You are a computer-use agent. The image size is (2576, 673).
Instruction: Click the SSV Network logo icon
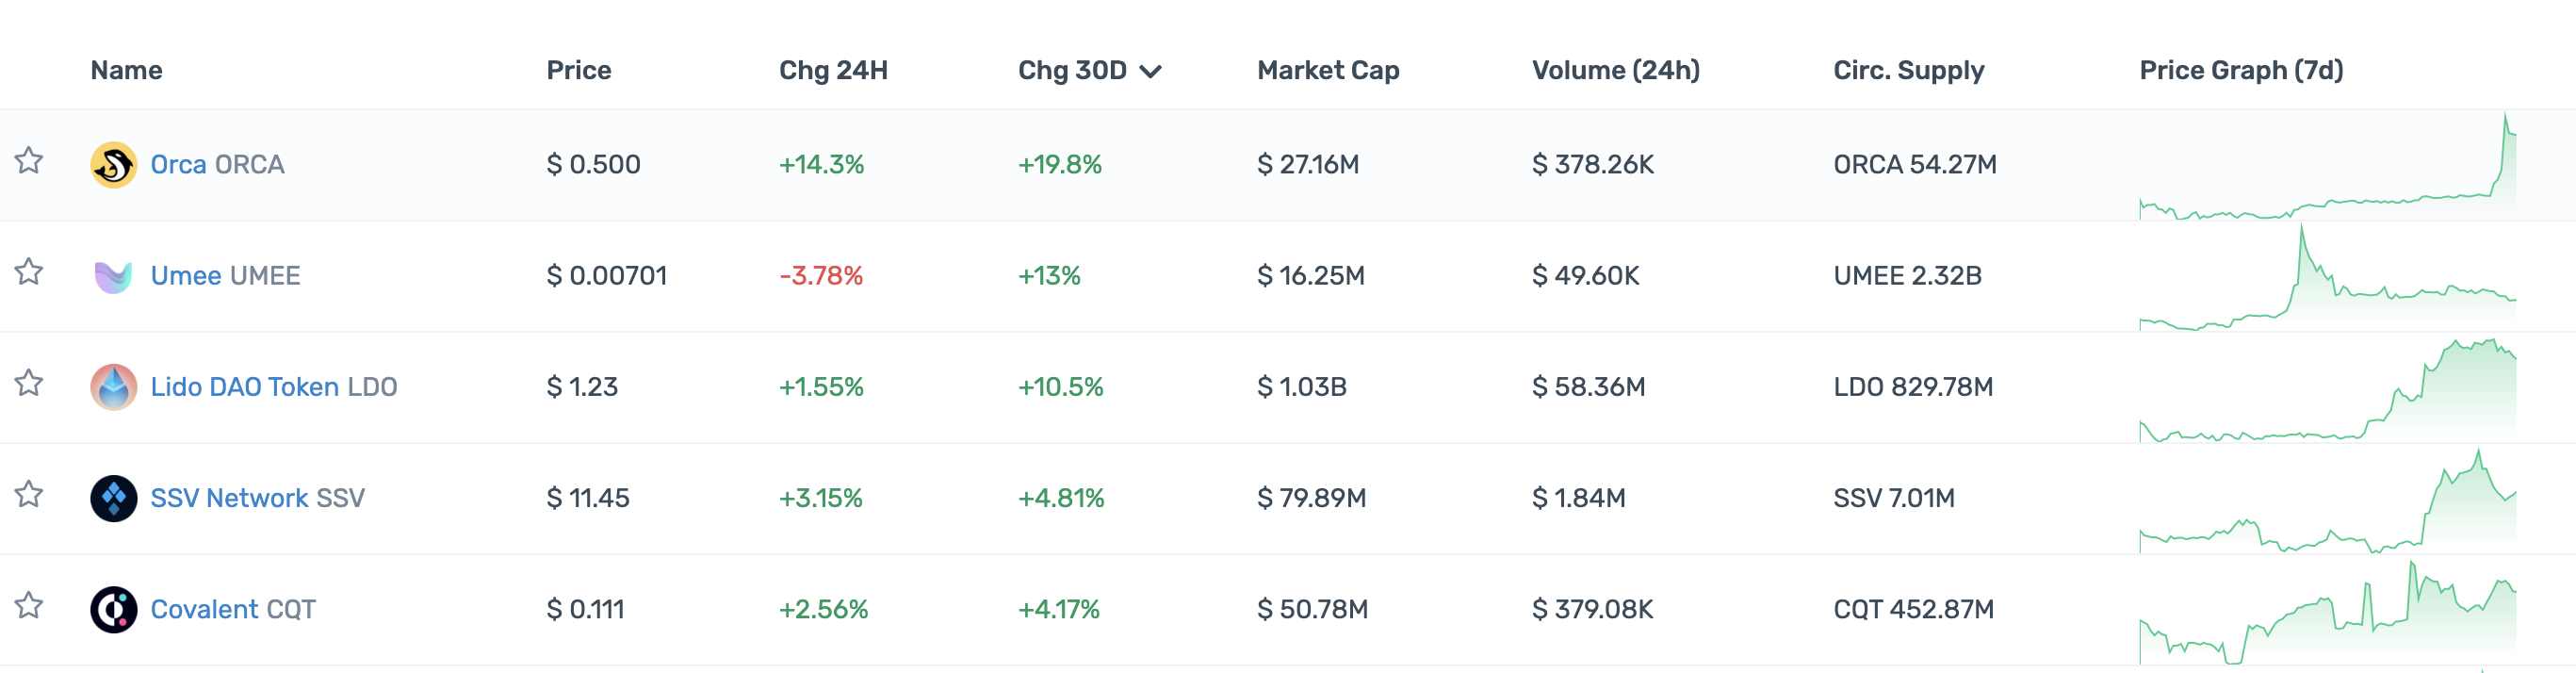click(113, 498)
